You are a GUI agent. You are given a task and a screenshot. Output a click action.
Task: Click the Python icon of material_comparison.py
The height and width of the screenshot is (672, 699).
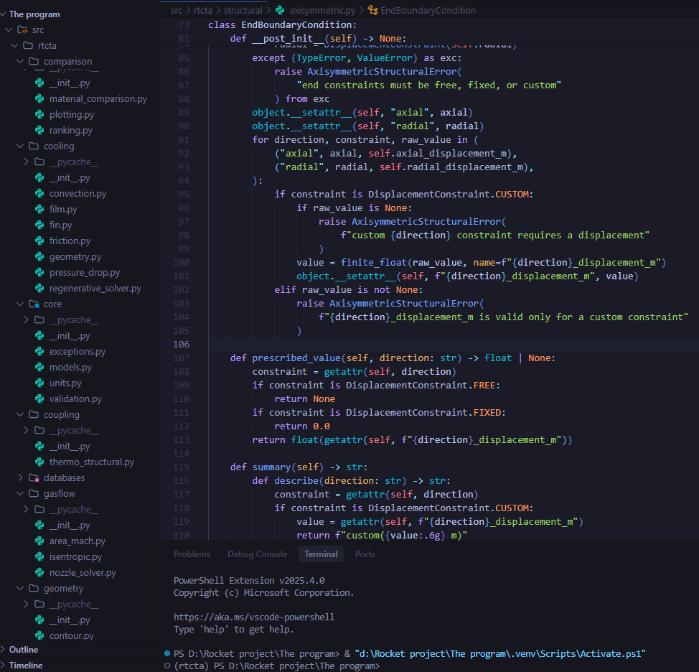pyautogui.click(x=39, y=98)
